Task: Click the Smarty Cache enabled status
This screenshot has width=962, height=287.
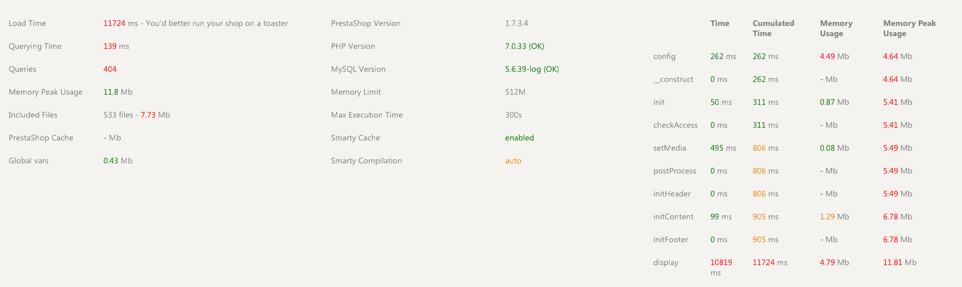Action: tap(519, 138)
